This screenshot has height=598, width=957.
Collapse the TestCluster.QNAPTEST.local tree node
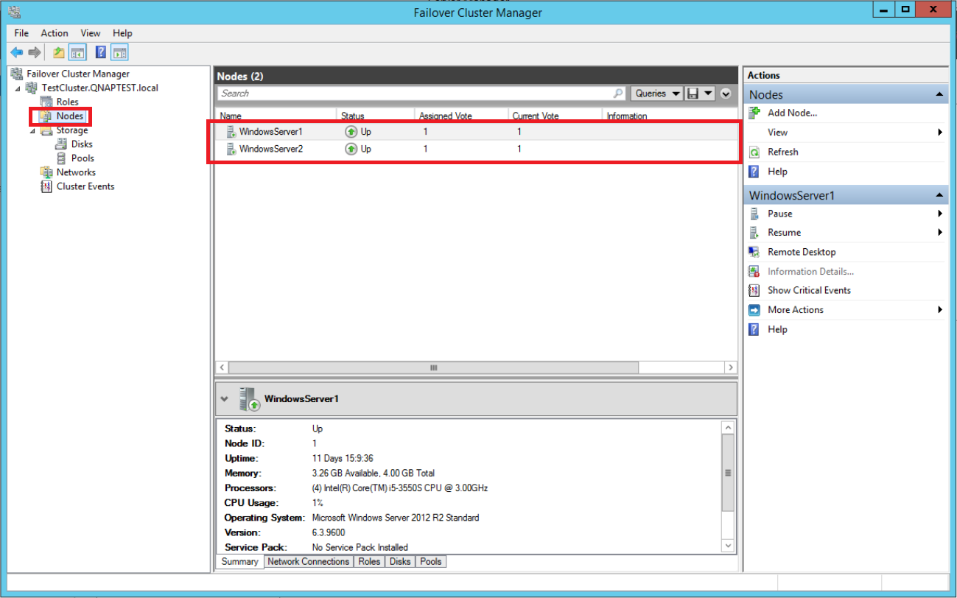[18, 88]
